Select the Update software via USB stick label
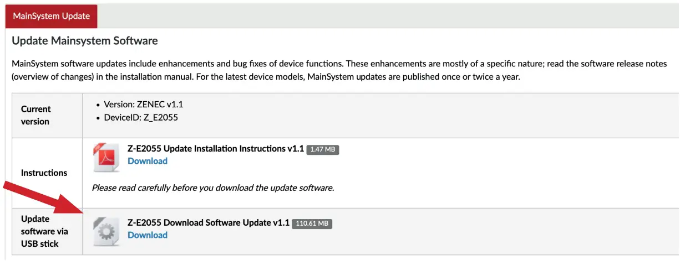The width and height of the screenshot is (680, 265). (x=44, y=231)
